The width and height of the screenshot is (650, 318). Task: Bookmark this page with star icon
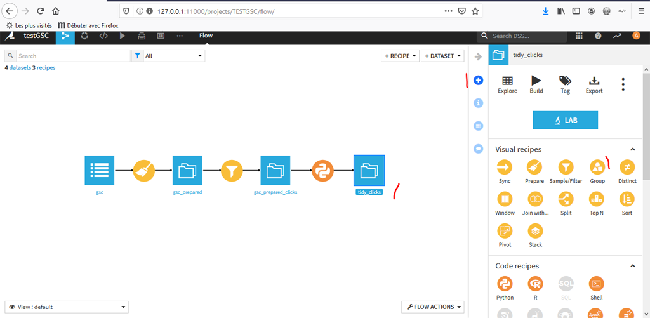click(475, 11)
